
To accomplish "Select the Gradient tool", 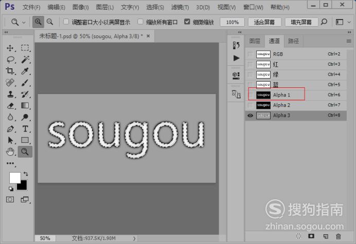I will tap(25, 106).
